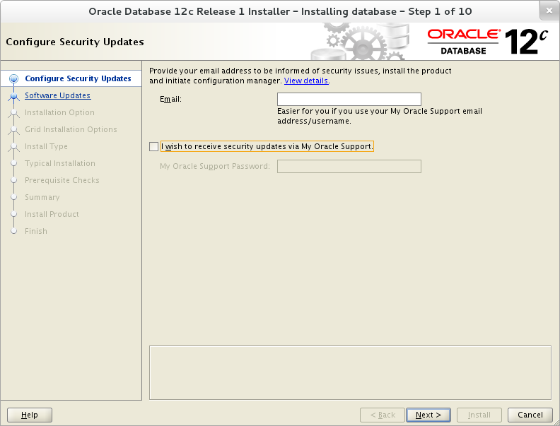Open the Software Updates step link
The image size is (560, 426).
[x=57, y=95]
